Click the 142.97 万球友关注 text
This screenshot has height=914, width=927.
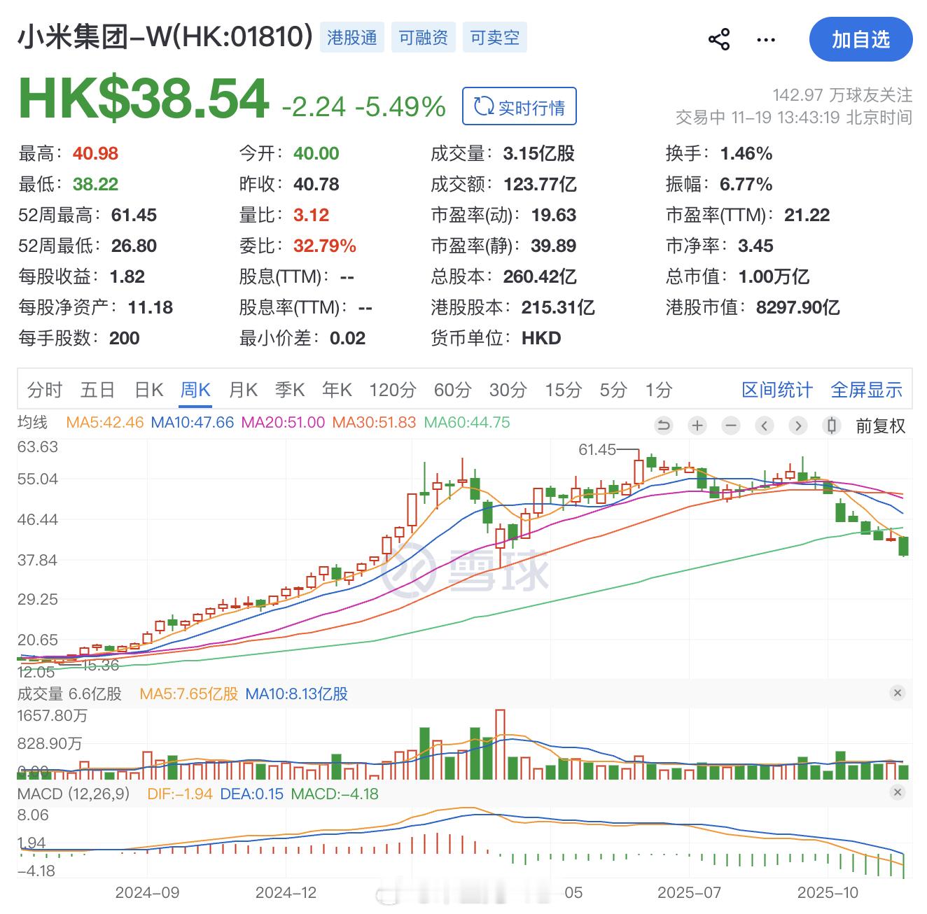pyautogui.click(x=842, y=94)
